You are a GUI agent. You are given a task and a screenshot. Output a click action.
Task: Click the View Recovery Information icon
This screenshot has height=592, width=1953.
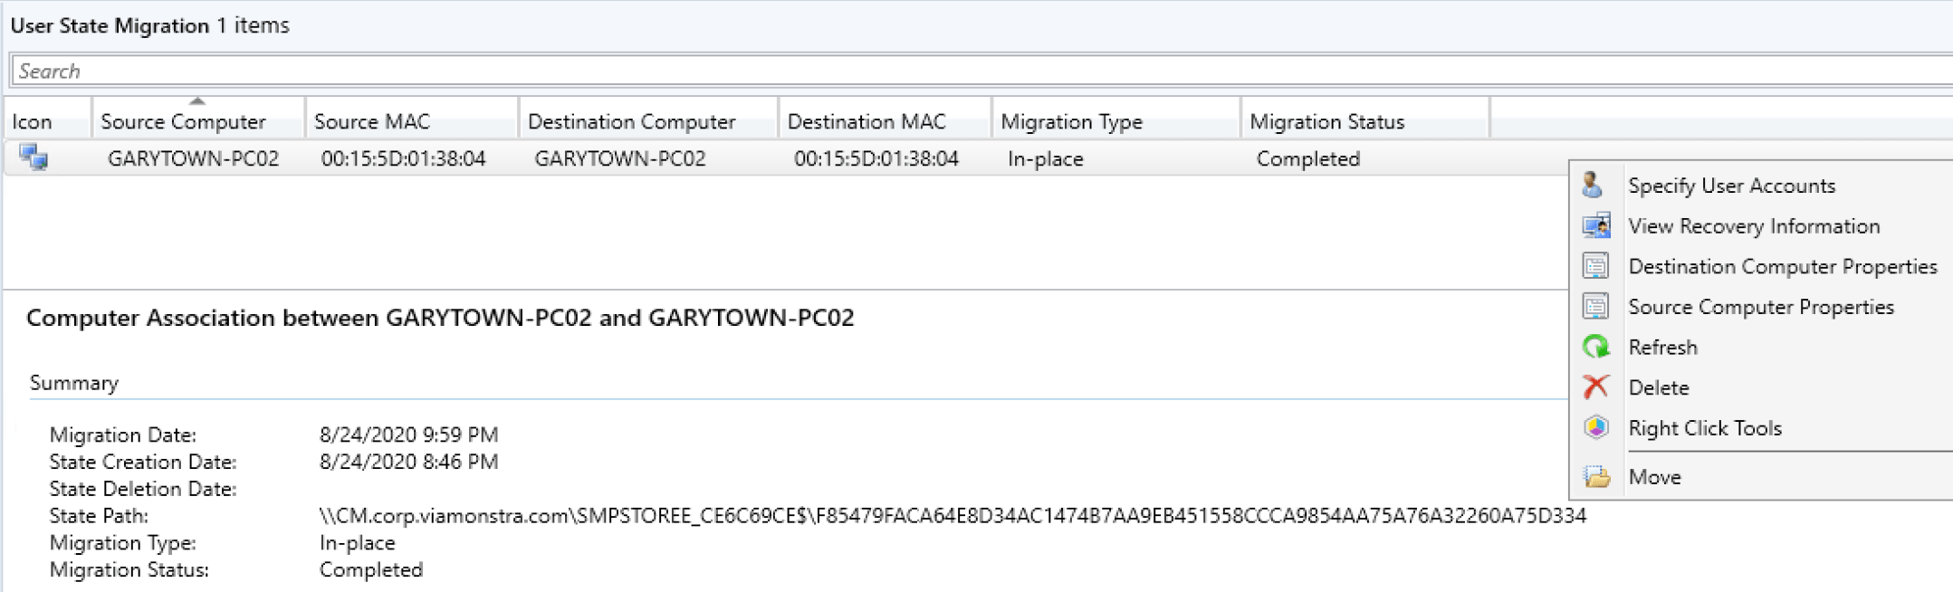1595,225
